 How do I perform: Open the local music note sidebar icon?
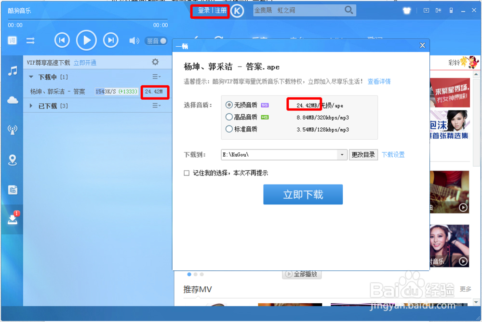coord(13,71)
